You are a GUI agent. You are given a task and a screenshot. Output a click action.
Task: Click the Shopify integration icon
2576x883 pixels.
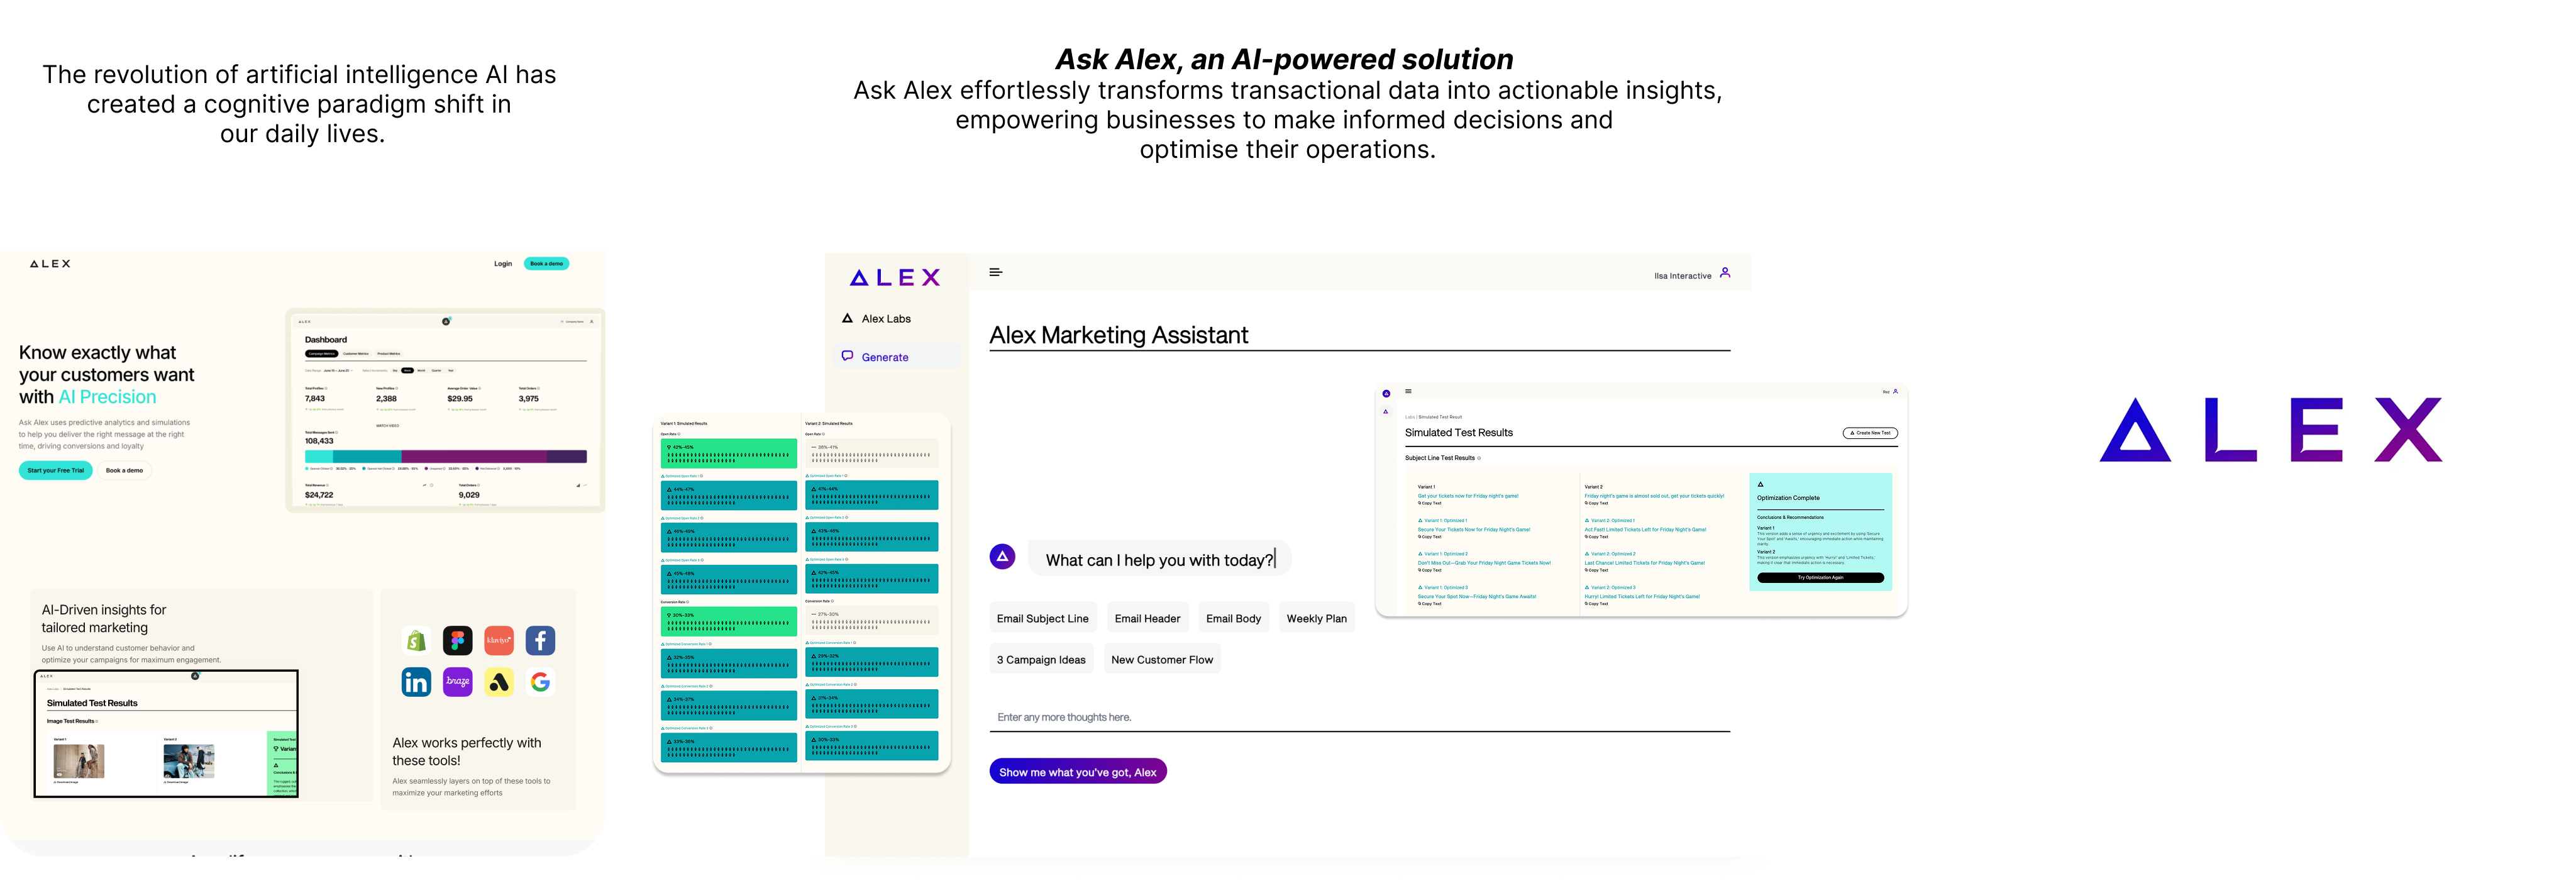point(416,641)
